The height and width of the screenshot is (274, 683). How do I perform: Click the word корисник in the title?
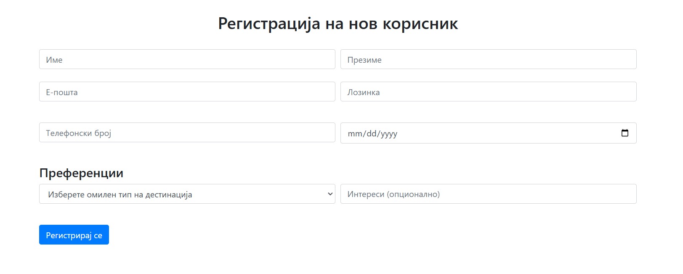420,24
